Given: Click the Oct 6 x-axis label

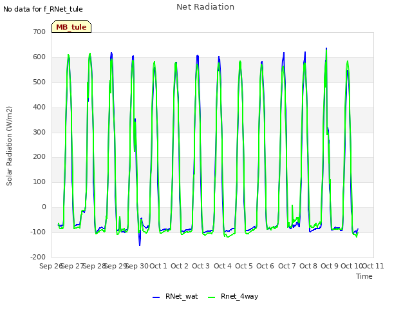Looking at the screenshot, I should coord(265,266).
